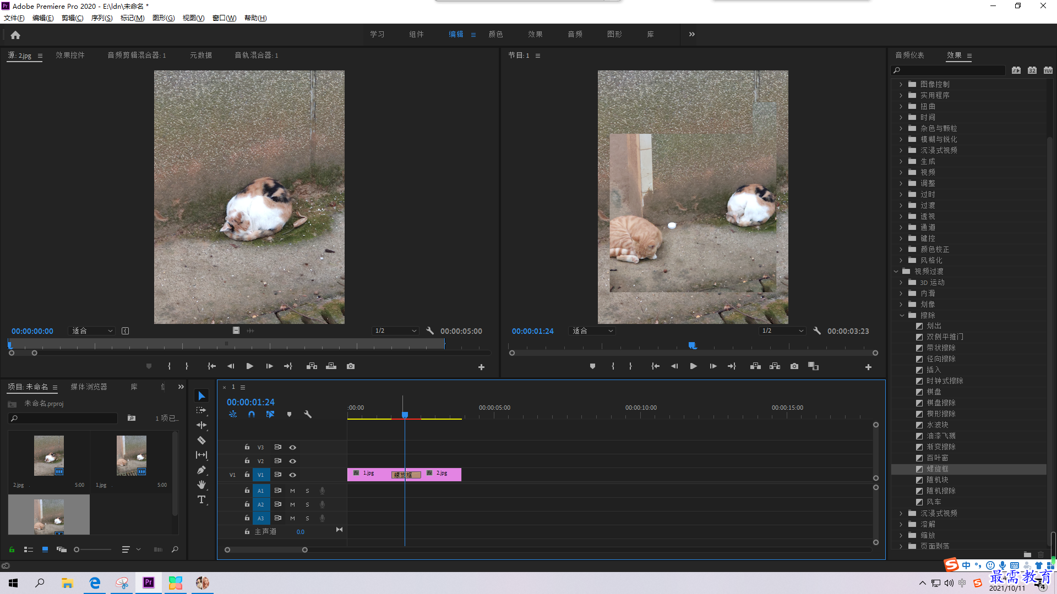Open source playback resolution 1/2 dropdown

tap(395, 331)
